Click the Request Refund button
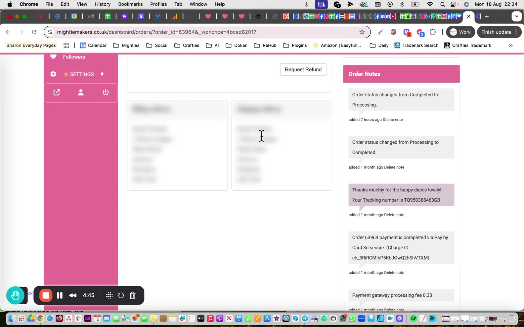 [x=303, y=69]
